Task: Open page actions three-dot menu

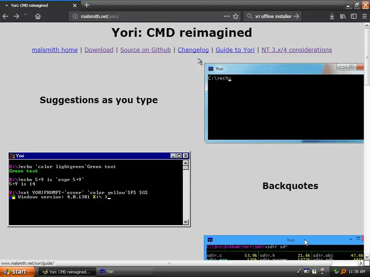Action: 227,16
